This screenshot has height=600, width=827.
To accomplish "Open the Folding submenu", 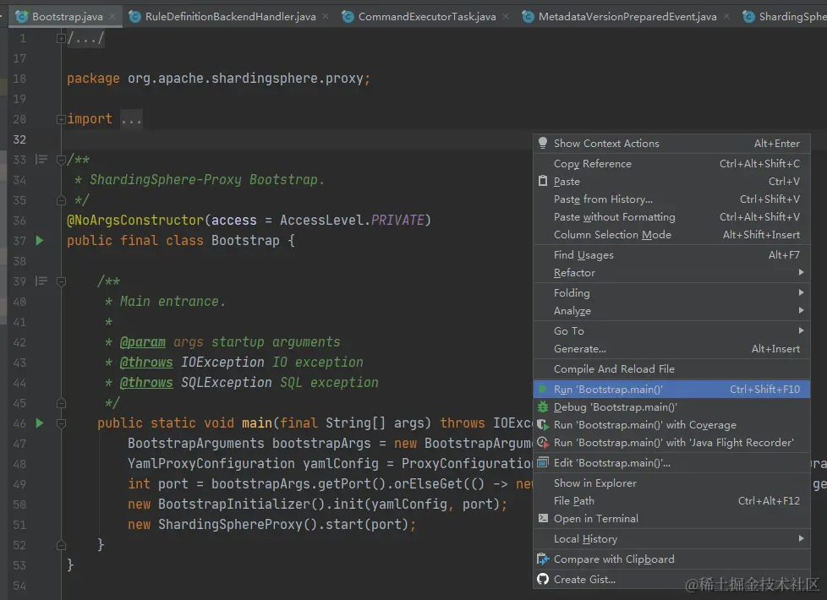I will [x=671, y=292].
